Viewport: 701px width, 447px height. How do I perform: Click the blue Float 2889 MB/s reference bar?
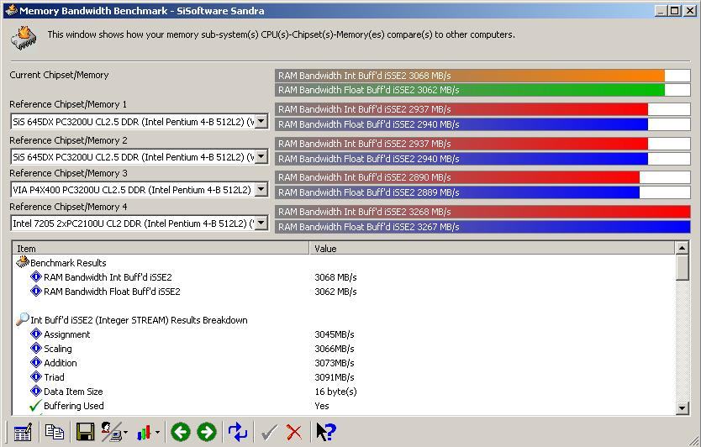tap(457, 192)
